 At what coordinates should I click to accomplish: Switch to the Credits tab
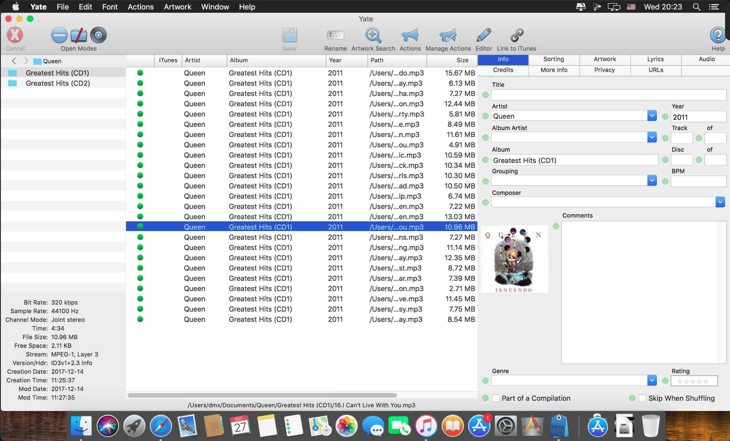503,70
